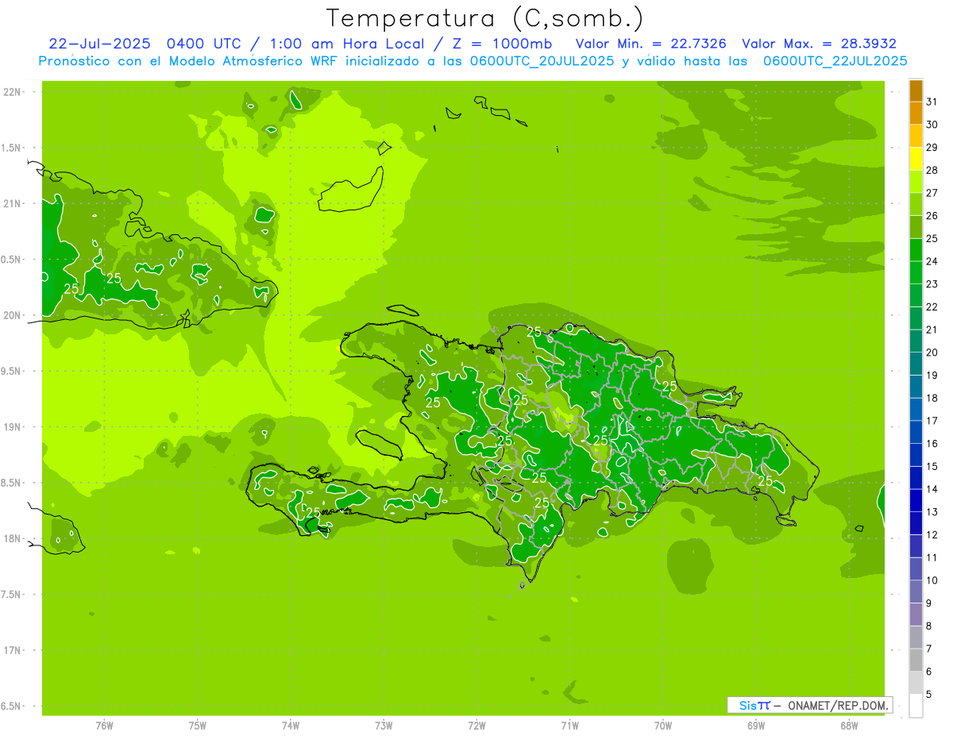
Task: Click the green segment between 24 and 25
Action: 916,250
